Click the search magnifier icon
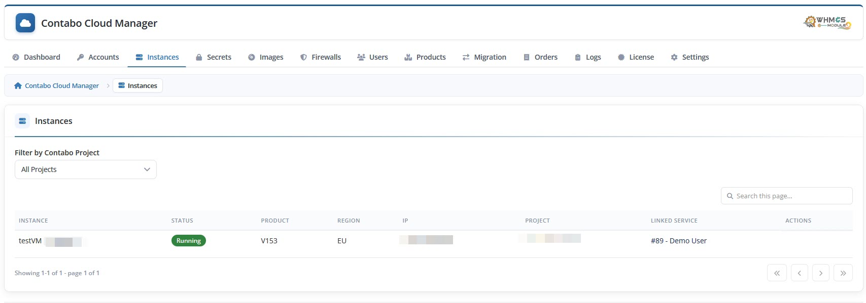 [730, 196]
